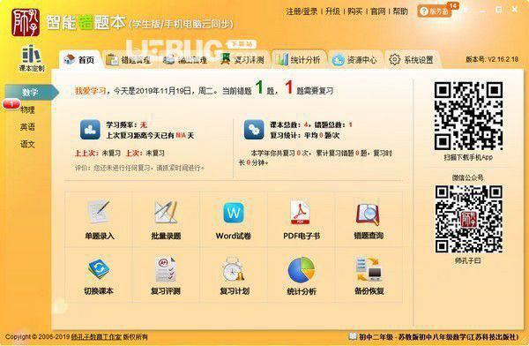The image size is (529, 346).
Task: Select 英语 subject in sidebar
Action: (x=27, y=127)
